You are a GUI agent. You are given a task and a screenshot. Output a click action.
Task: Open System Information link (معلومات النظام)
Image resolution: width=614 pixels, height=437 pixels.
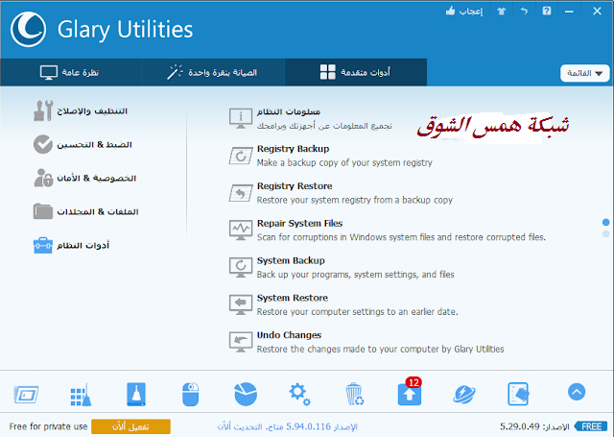point(289,111)
